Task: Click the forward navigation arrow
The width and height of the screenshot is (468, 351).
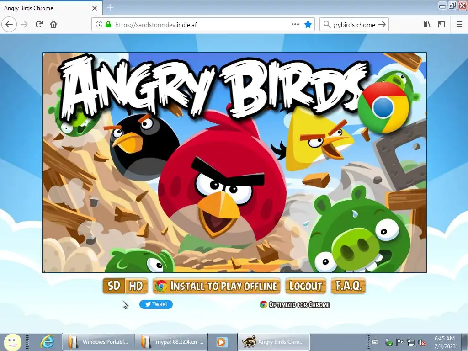Action: 24,25
